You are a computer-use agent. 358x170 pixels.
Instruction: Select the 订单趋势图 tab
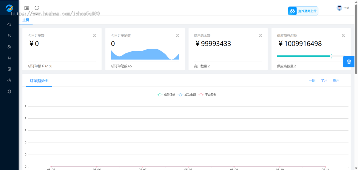[39, 81]
